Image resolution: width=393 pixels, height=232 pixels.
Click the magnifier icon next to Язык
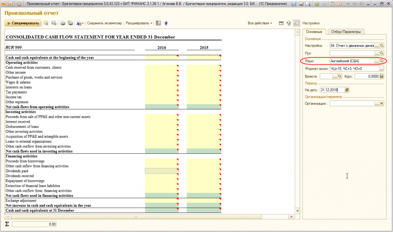381,61
